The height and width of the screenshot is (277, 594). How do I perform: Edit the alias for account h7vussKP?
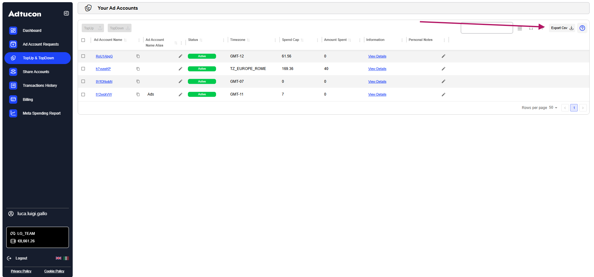point(180,69)
